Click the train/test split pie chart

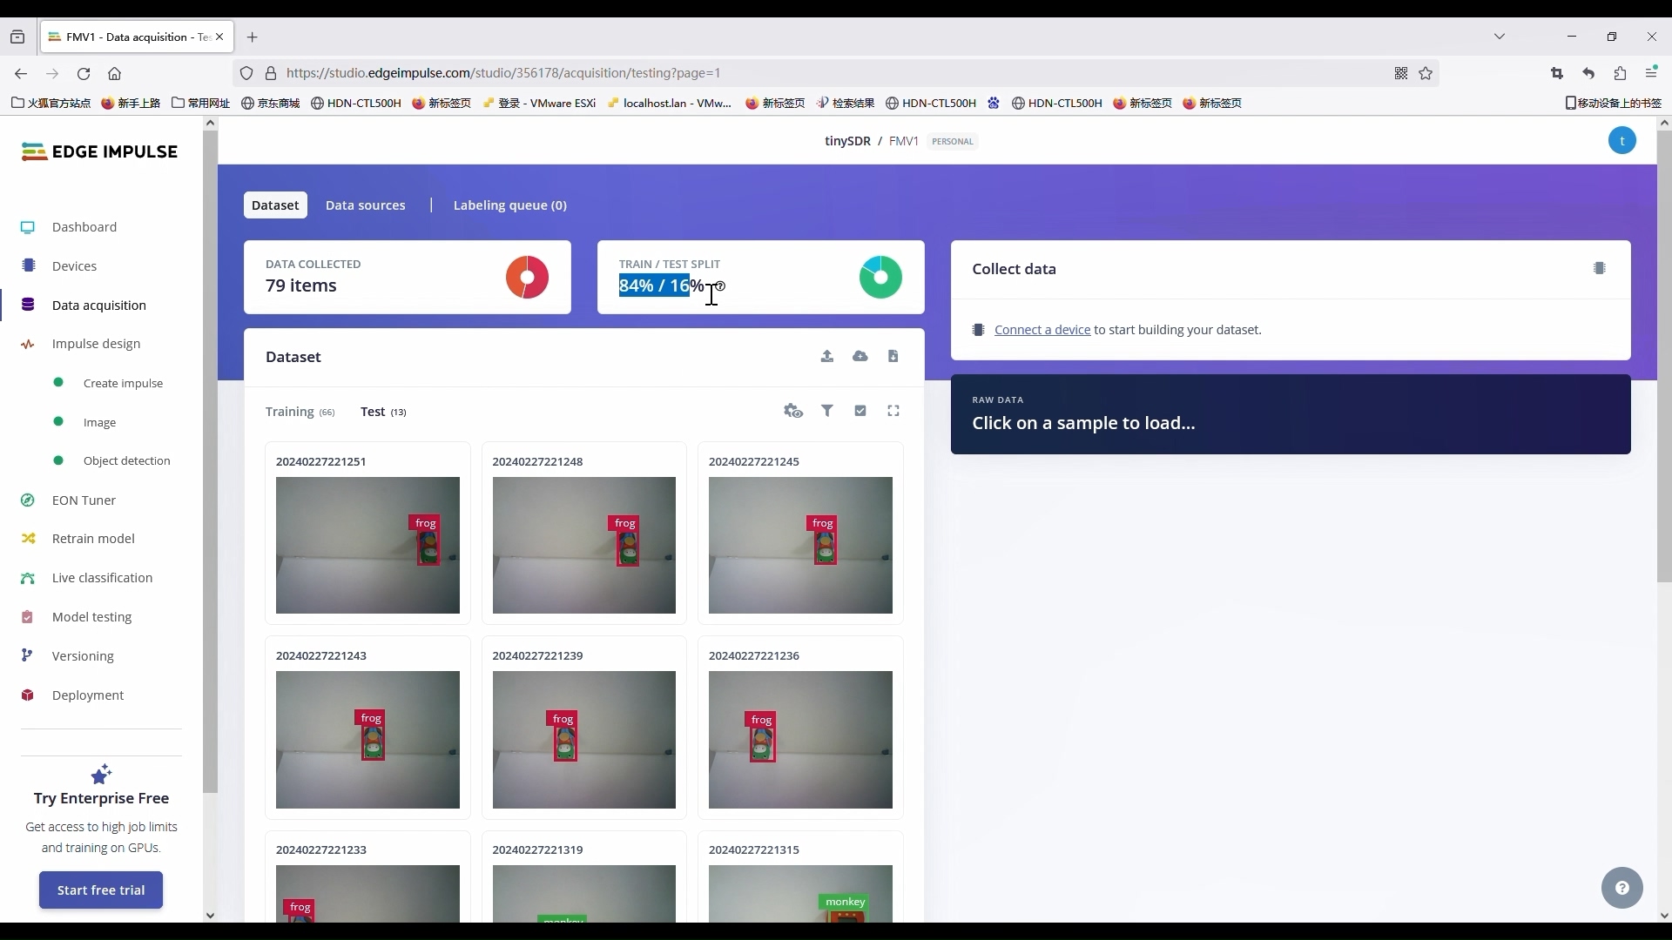(x=880, y=278)
